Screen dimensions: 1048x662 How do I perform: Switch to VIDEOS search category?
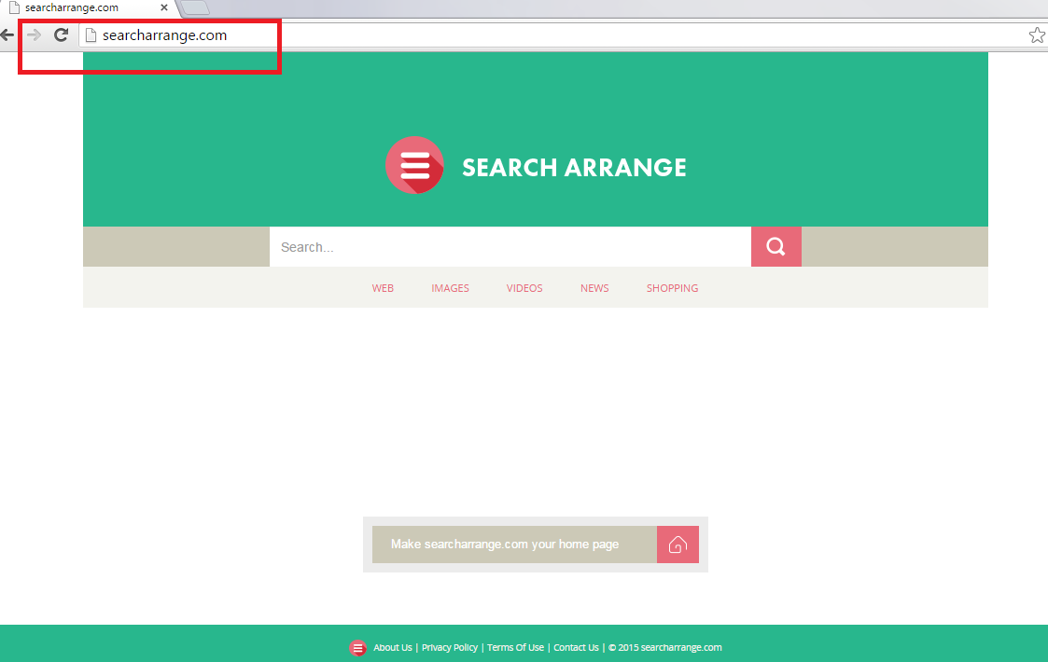[x=524, y=288]
